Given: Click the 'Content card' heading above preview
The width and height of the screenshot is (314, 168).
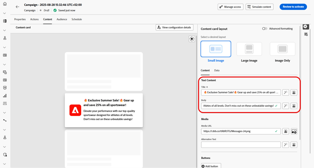Looking at the screenshot, I should [23, 28].
